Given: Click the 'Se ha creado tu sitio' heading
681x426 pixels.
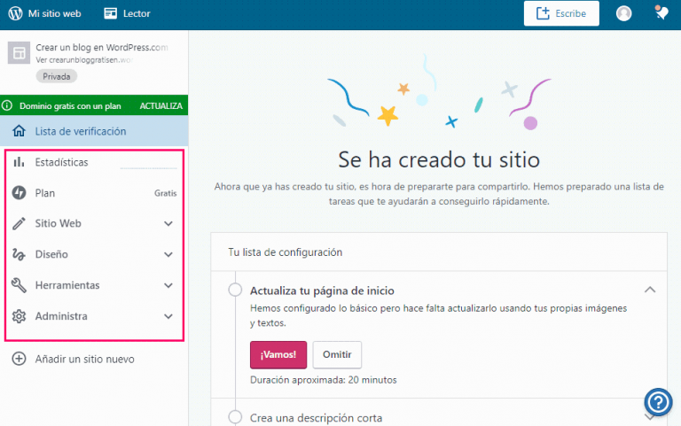Looking at the screenshot, I should [x=439, y=159].
